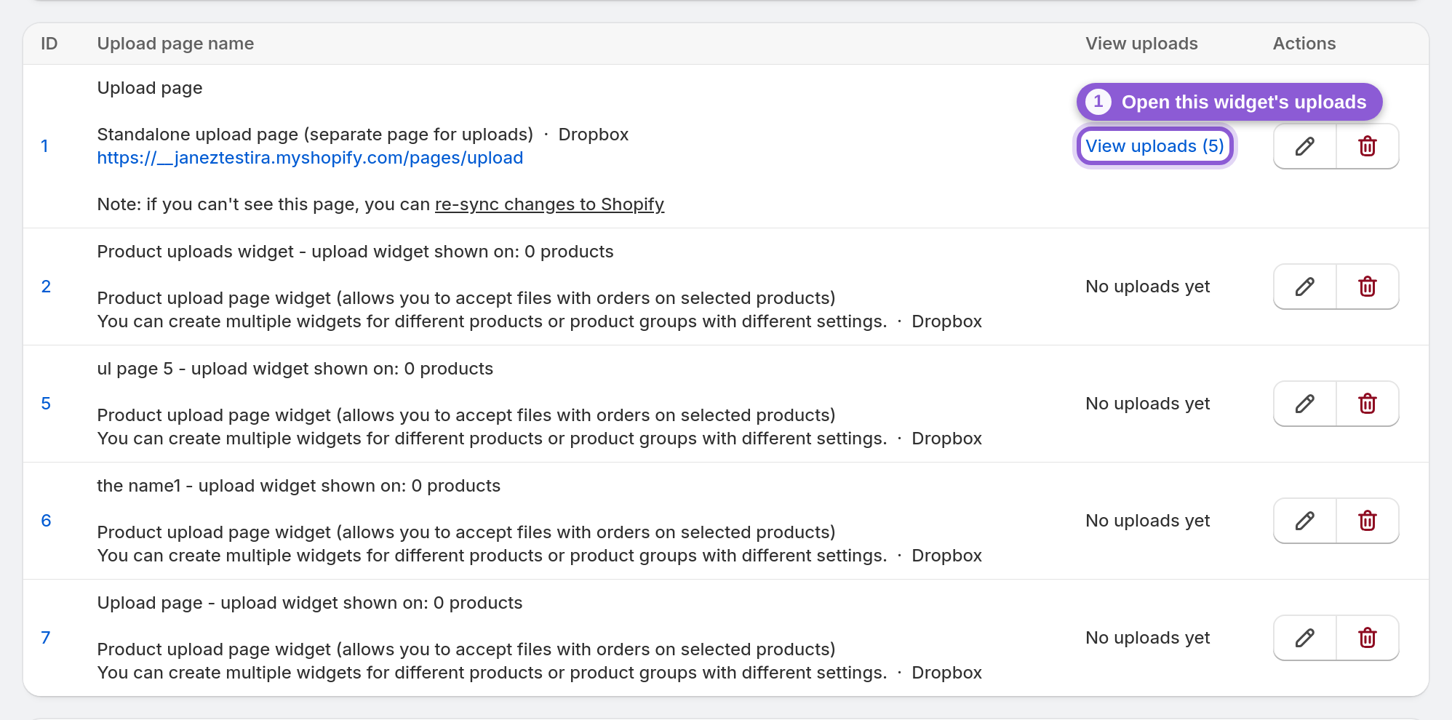This screenshot has height=720, width=1452.
Task: Edit the Standalone upload page widget (ID 1)
Action: point(1305,146)
